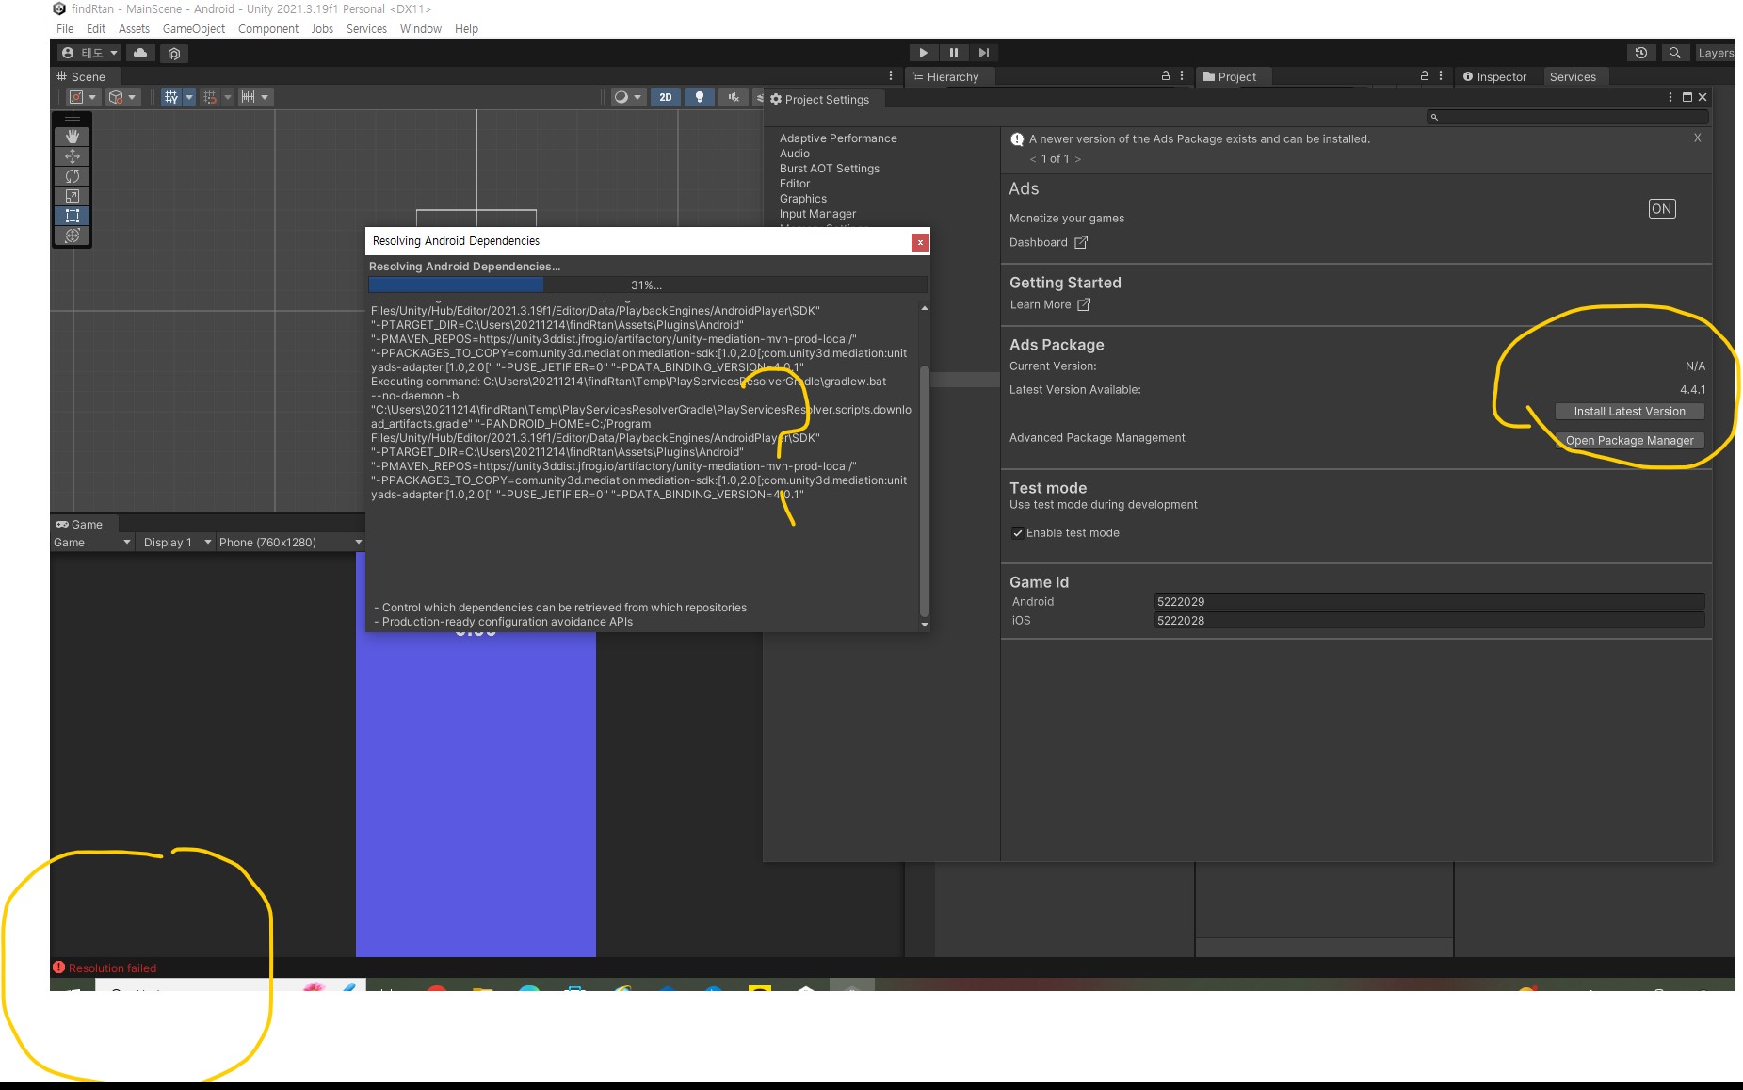1743x1090 pixels.
Task: Open the GameObject menu
Action: [x=194, y=28]
